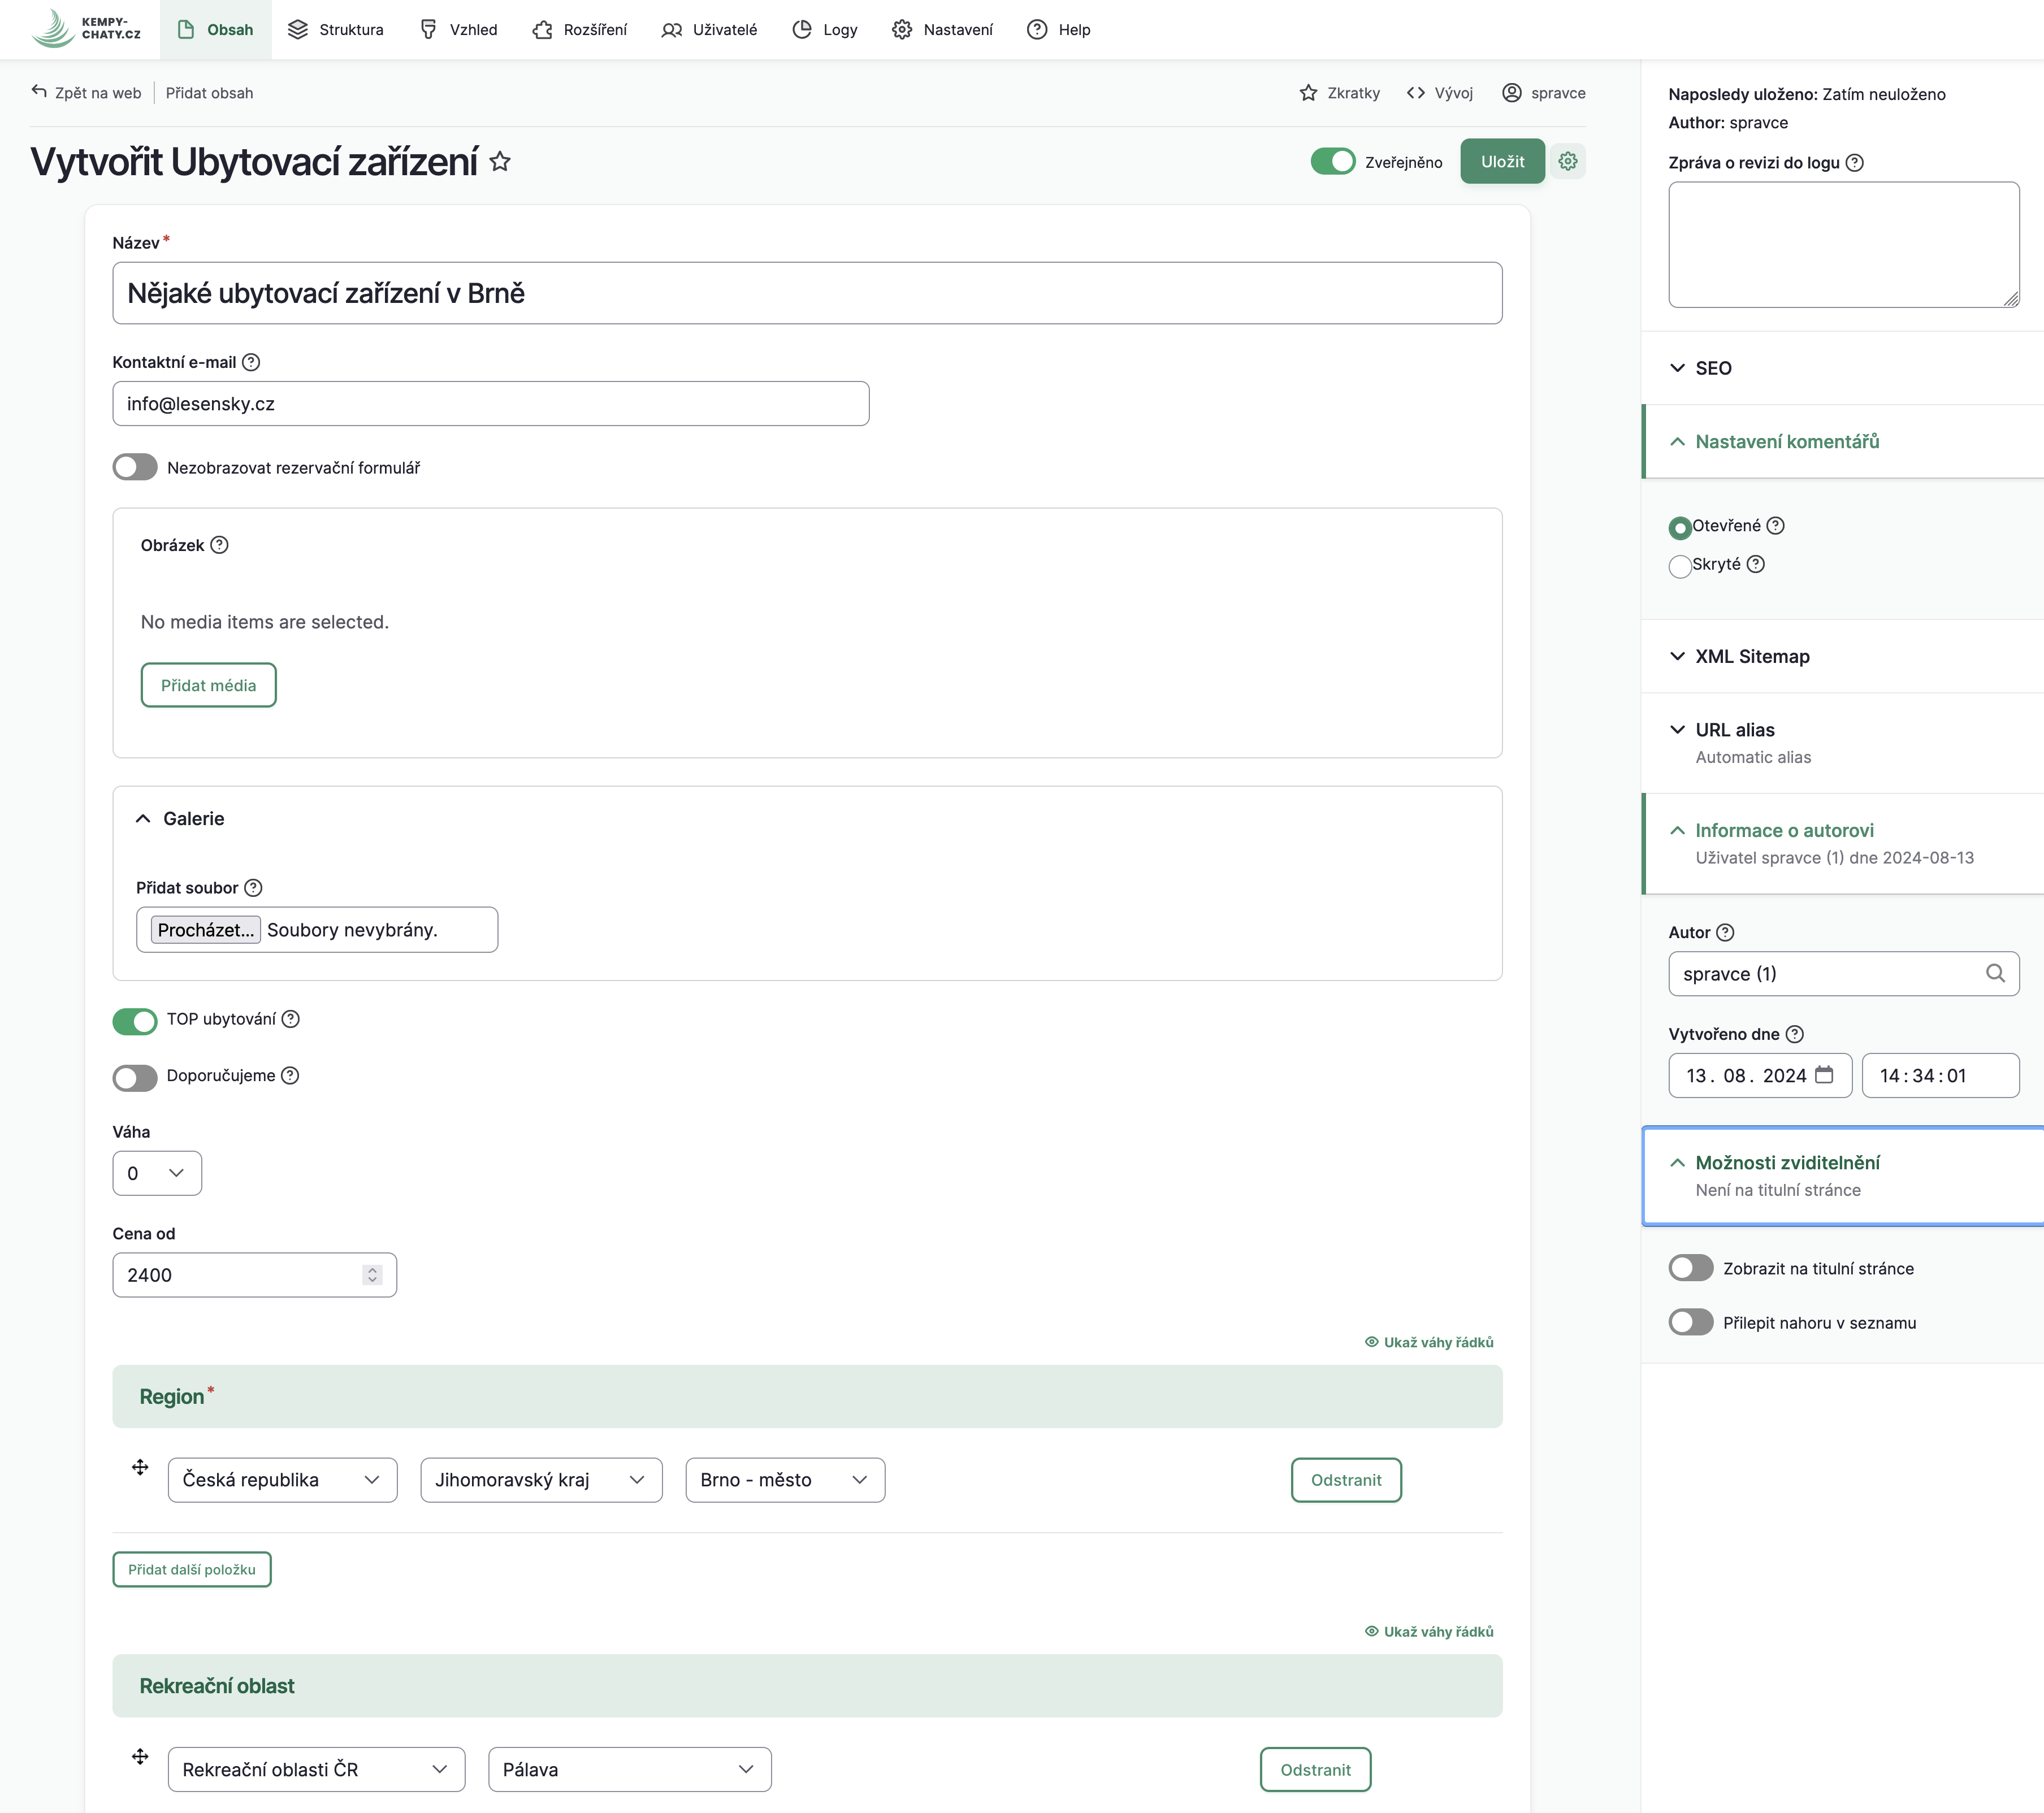Enable Nezobrazovat rezervační formulář switch
The height and width of the screenshot is (1813, 2044).
click(135, 468)
